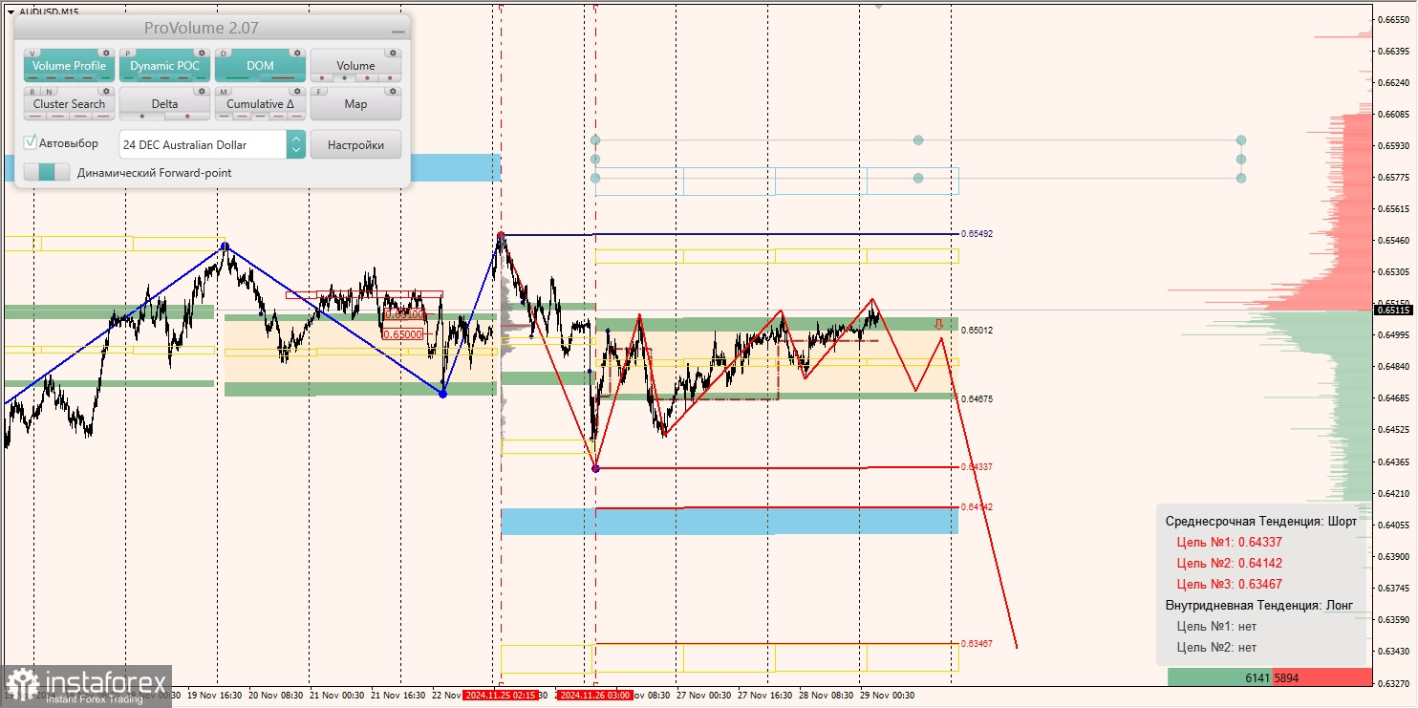Click the red 5894 volume bar
The height and width of the screenshot is (708, 1418).
[1321, 677]
